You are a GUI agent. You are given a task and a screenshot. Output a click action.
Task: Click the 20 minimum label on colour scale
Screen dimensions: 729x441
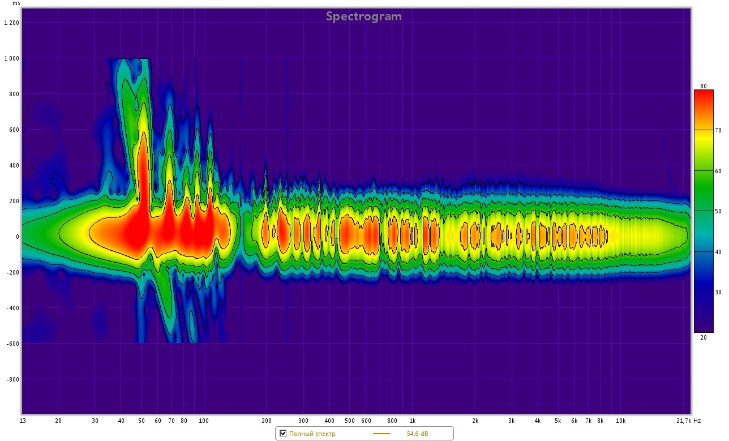(x=703, y=337)
